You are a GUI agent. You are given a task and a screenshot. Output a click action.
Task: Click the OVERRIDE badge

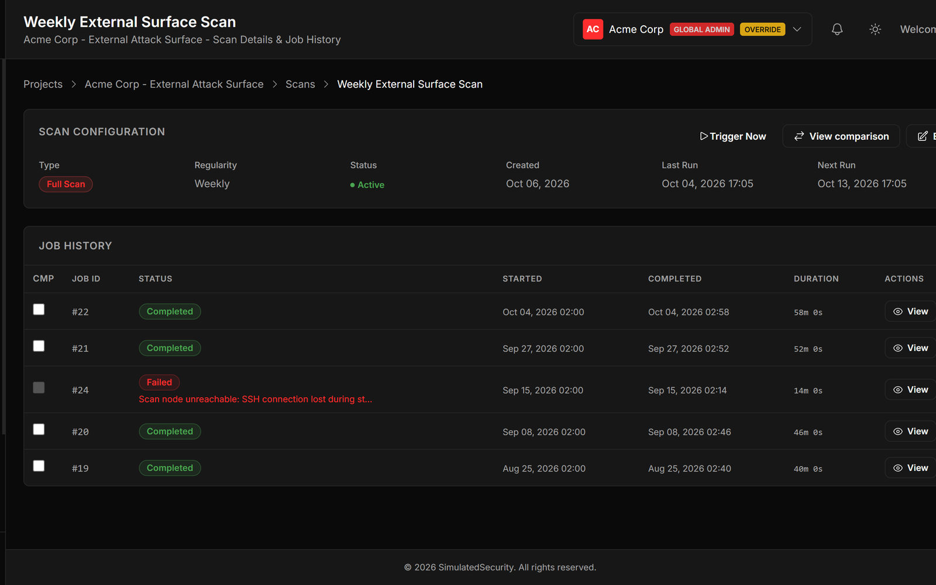pos(762,29)
